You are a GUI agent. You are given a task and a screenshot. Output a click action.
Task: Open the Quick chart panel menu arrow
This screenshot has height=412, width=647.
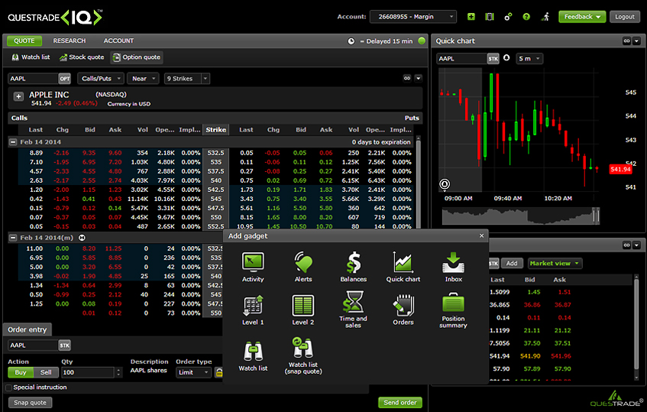coord(636,41)
